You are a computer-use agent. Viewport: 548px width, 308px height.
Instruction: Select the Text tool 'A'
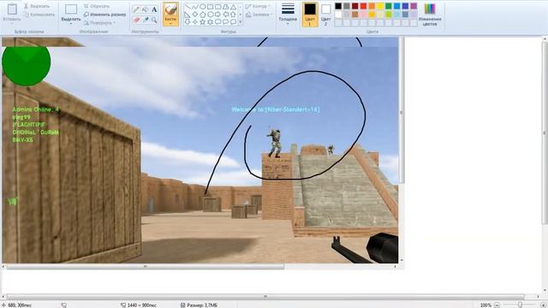click(154, 9)
